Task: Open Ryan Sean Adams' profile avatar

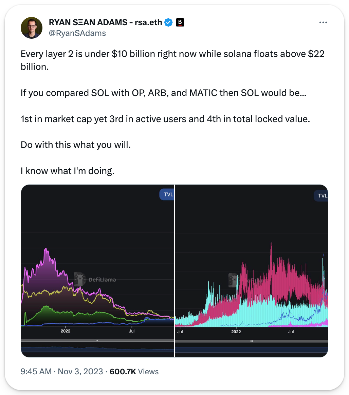Action: click(x=32, y=28)
